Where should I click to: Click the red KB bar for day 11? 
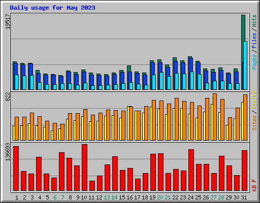92,186
